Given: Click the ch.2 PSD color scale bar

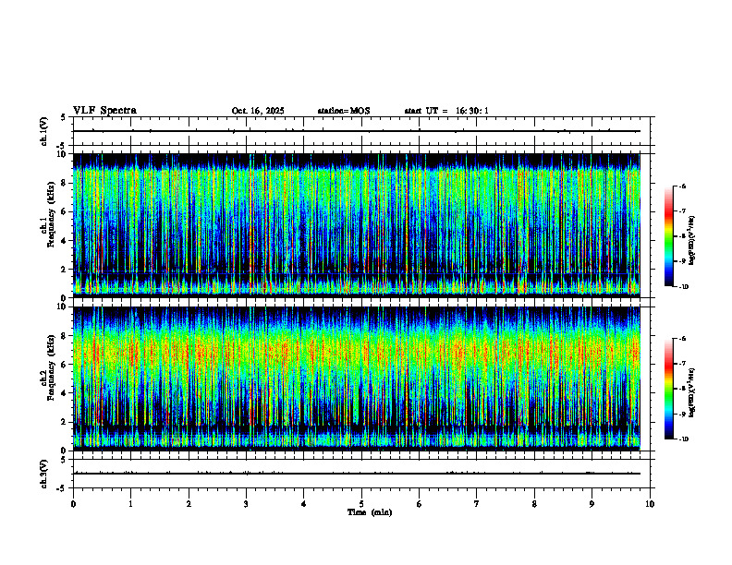Looking at the screenshot, I should (669, 389).
